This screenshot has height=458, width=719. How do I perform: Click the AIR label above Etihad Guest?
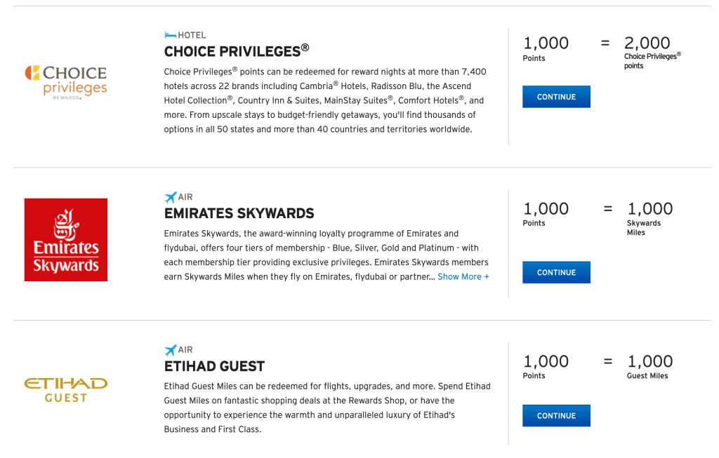pos(185,349)
